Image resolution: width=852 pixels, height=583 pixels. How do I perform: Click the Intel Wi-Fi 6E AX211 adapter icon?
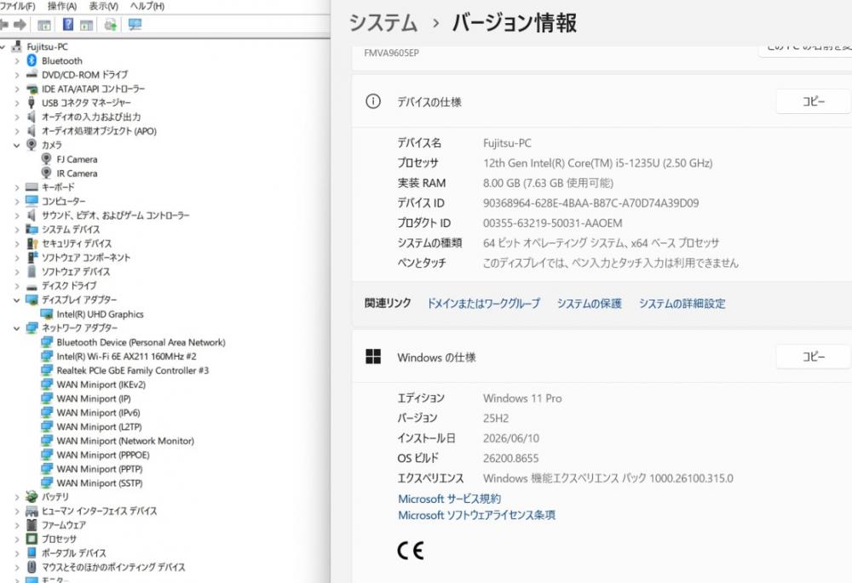point(47,356)
